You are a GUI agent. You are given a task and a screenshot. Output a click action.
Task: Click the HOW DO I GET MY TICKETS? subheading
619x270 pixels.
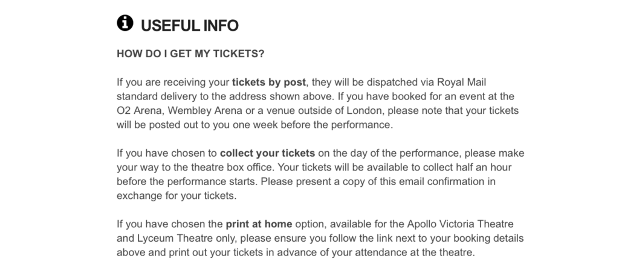190,54
